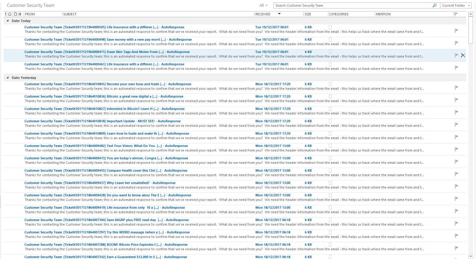
Task: Collapse the Date: Yesterday group
Action: [x=8, y=78]
